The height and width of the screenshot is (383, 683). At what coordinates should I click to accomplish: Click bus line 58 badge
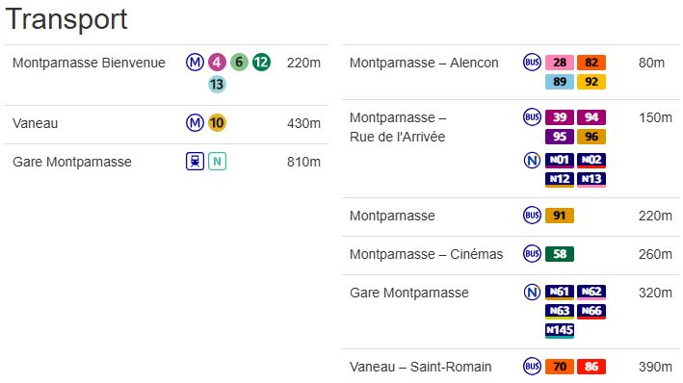560,254
